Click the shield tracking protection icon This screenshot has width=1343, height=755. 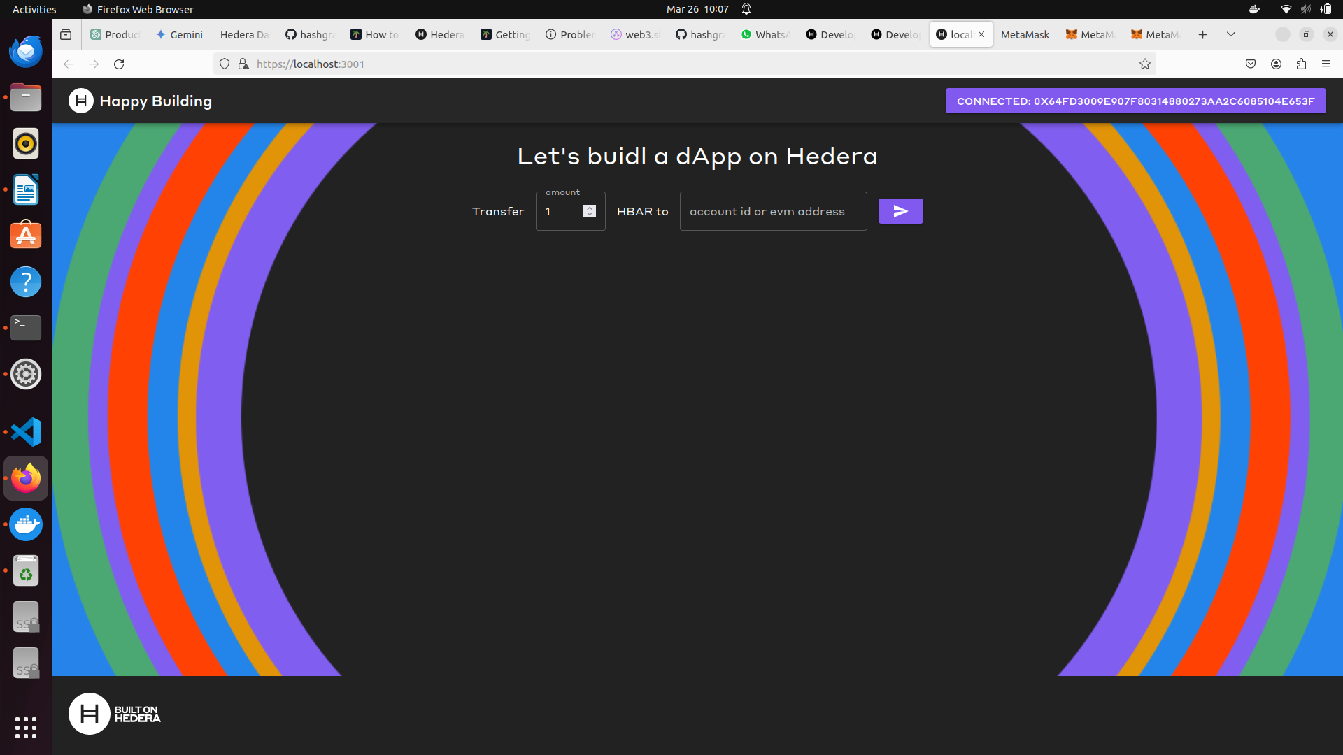[225, 64]
